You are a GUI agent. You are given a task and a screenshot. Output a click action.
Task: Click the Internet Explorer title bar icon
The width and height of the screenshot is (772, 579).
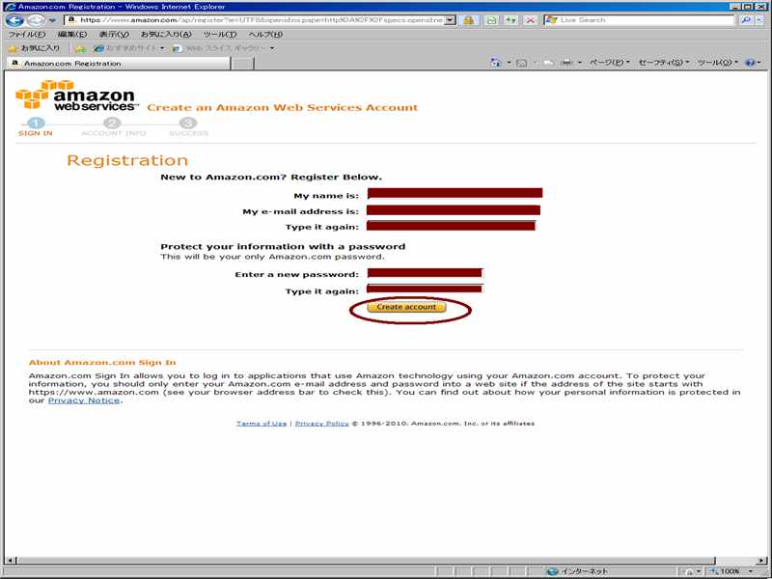pos(10,7)
